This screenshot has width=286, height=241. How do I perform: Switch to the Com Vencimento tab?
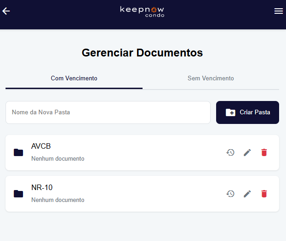(74, 78)
